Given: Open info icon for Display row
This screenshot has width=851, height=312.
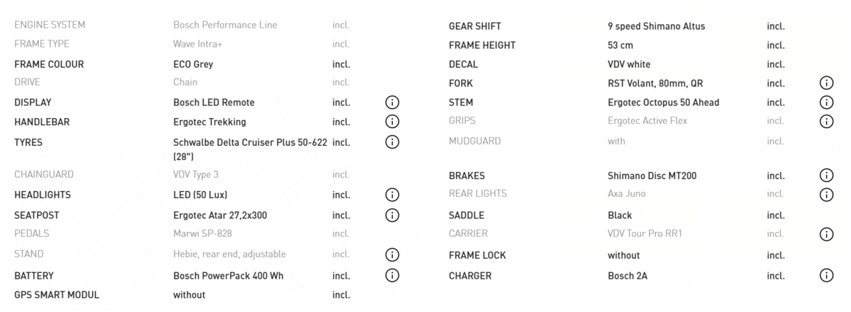Looking at the screenshot, I should (x=392, y=103).
